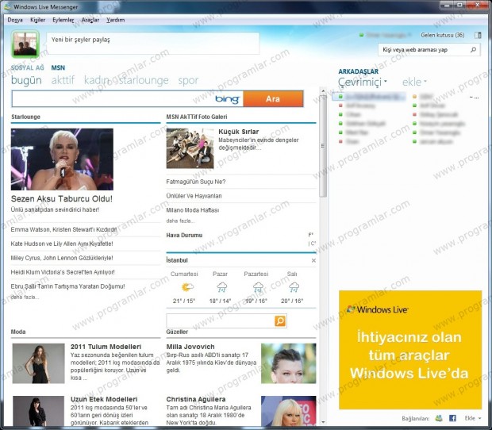The height and width of the screenshot is (430, 492).
Task: Switch weather to Fahrenheit F°
Action: click(311, 235)
